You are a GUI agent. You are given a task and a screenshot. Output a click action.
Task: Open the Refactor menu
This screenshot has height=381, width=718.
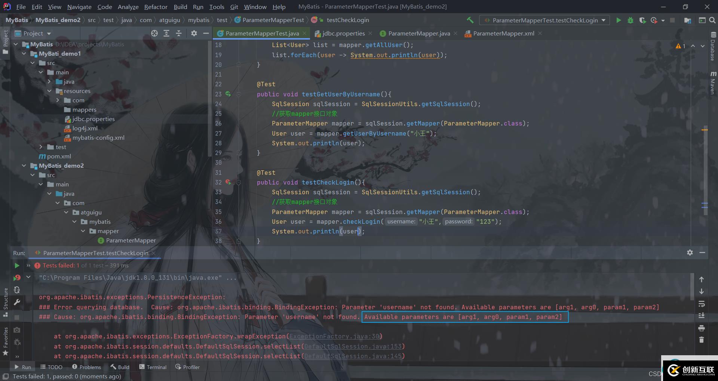[156, 7]
